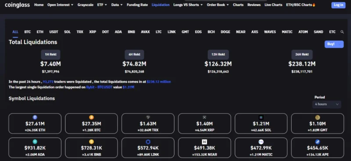Screen dimensions: 351x161
Task: Open the Reviews page
Action: tap(254, 5)
